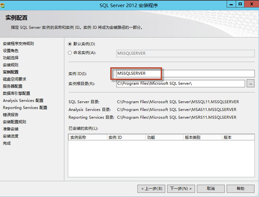The image size is (259, 197).
Task: Click the 实例 ID input field
Action: point(185,73)
